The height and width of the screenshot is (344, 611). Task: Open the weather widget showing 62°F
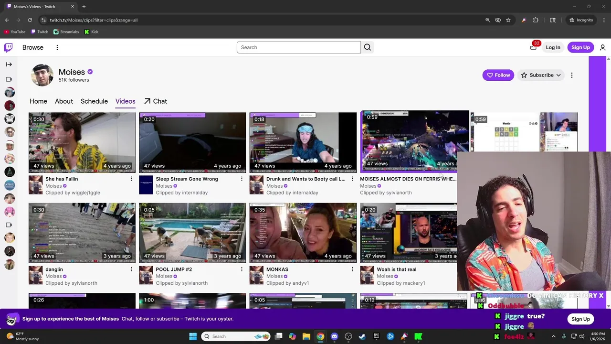(22, 336)
